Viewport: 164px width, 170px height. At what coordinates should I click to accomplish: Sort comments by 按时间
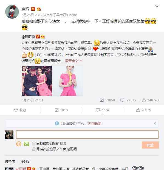[25, 162]
